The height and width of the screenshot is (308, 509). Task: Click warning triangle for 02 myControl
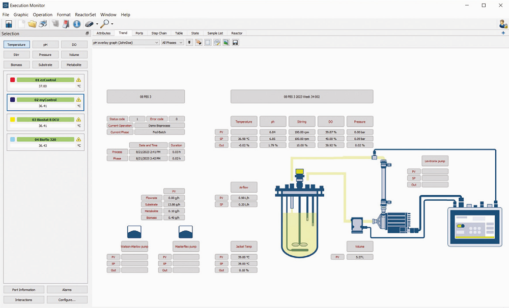78,100
